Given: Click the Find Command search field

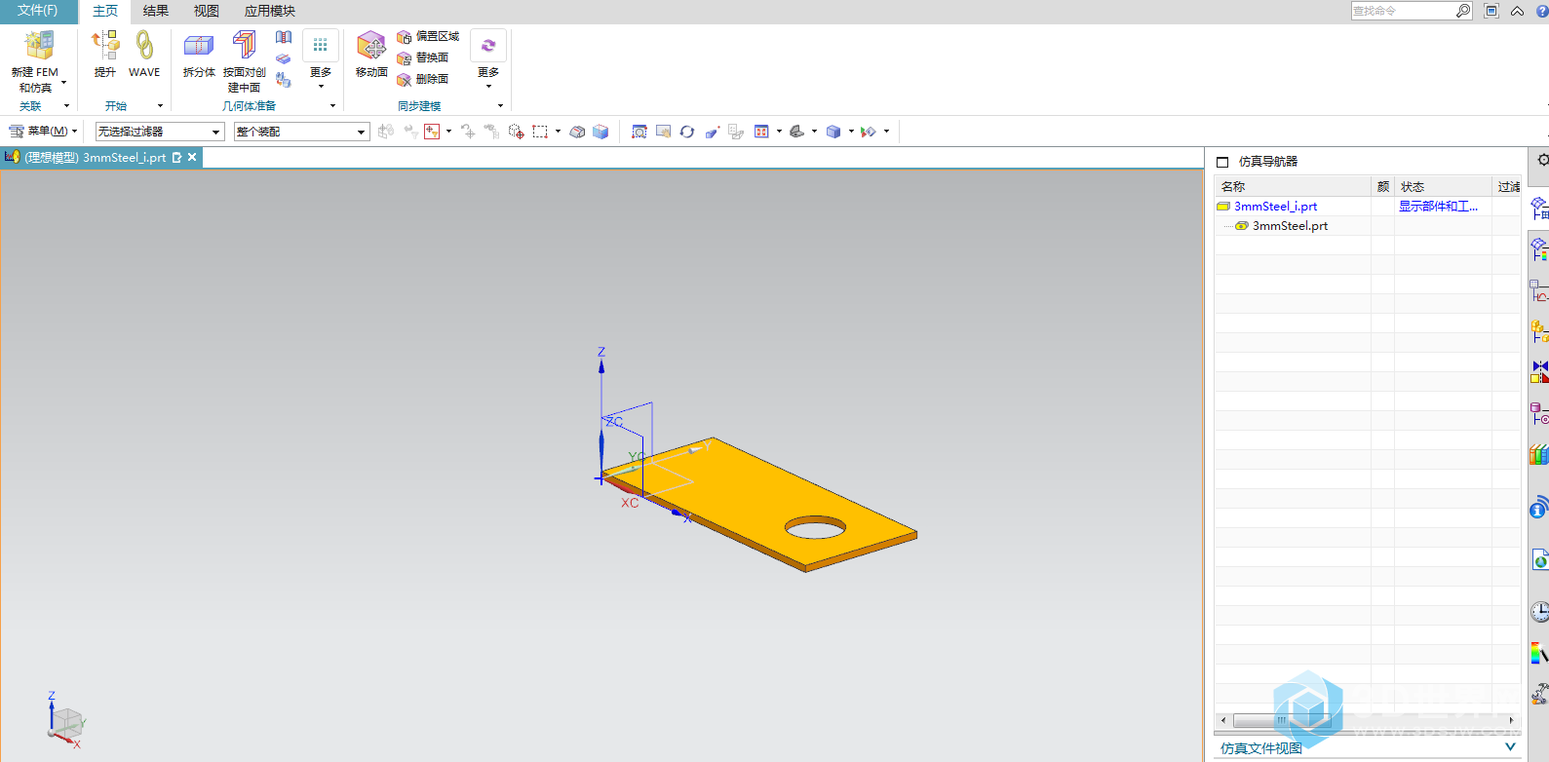Looking at the screenshot, I should tap(1403, 11).
